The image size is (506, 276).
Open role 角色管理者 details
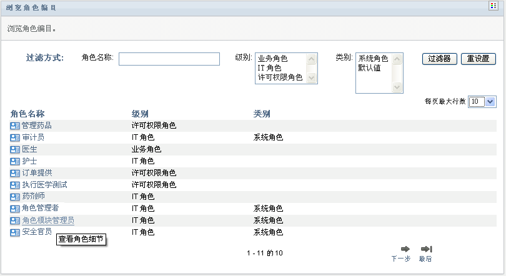41,208
